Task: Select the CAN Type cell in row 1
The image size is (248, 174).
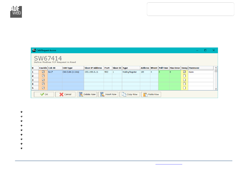Action: 73,72
